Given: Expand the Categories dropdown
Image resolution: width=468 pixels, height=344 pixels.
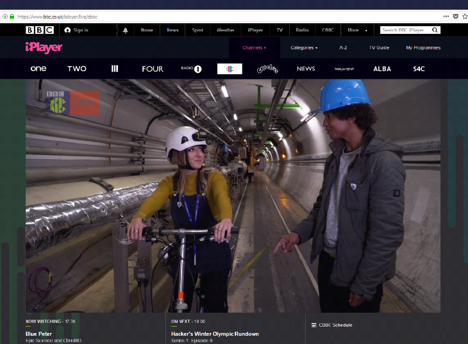Looking at the screenshot, I should pyautogui.click(x=304, y=48).
